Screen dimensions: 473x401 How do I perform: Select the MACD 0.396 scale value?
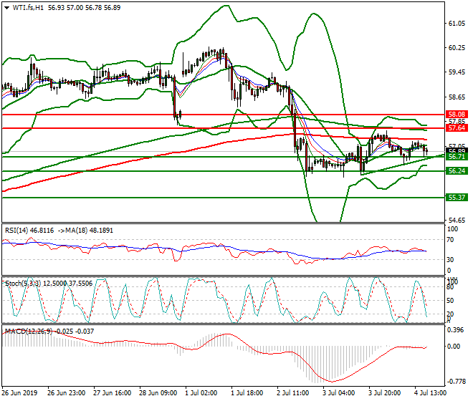[456, 330]
